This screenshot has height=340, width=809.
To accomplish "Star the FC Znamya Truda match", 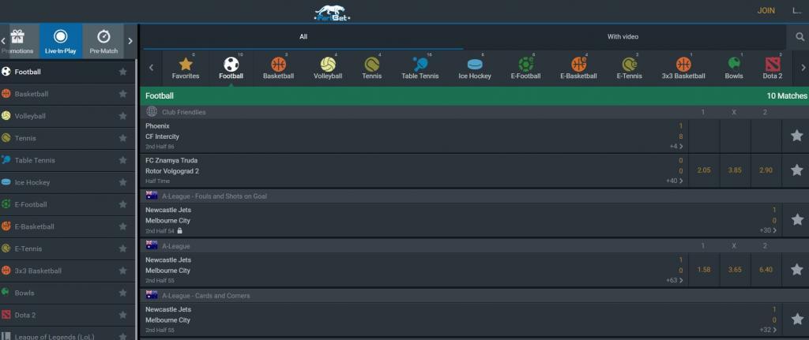I will 796,170.
